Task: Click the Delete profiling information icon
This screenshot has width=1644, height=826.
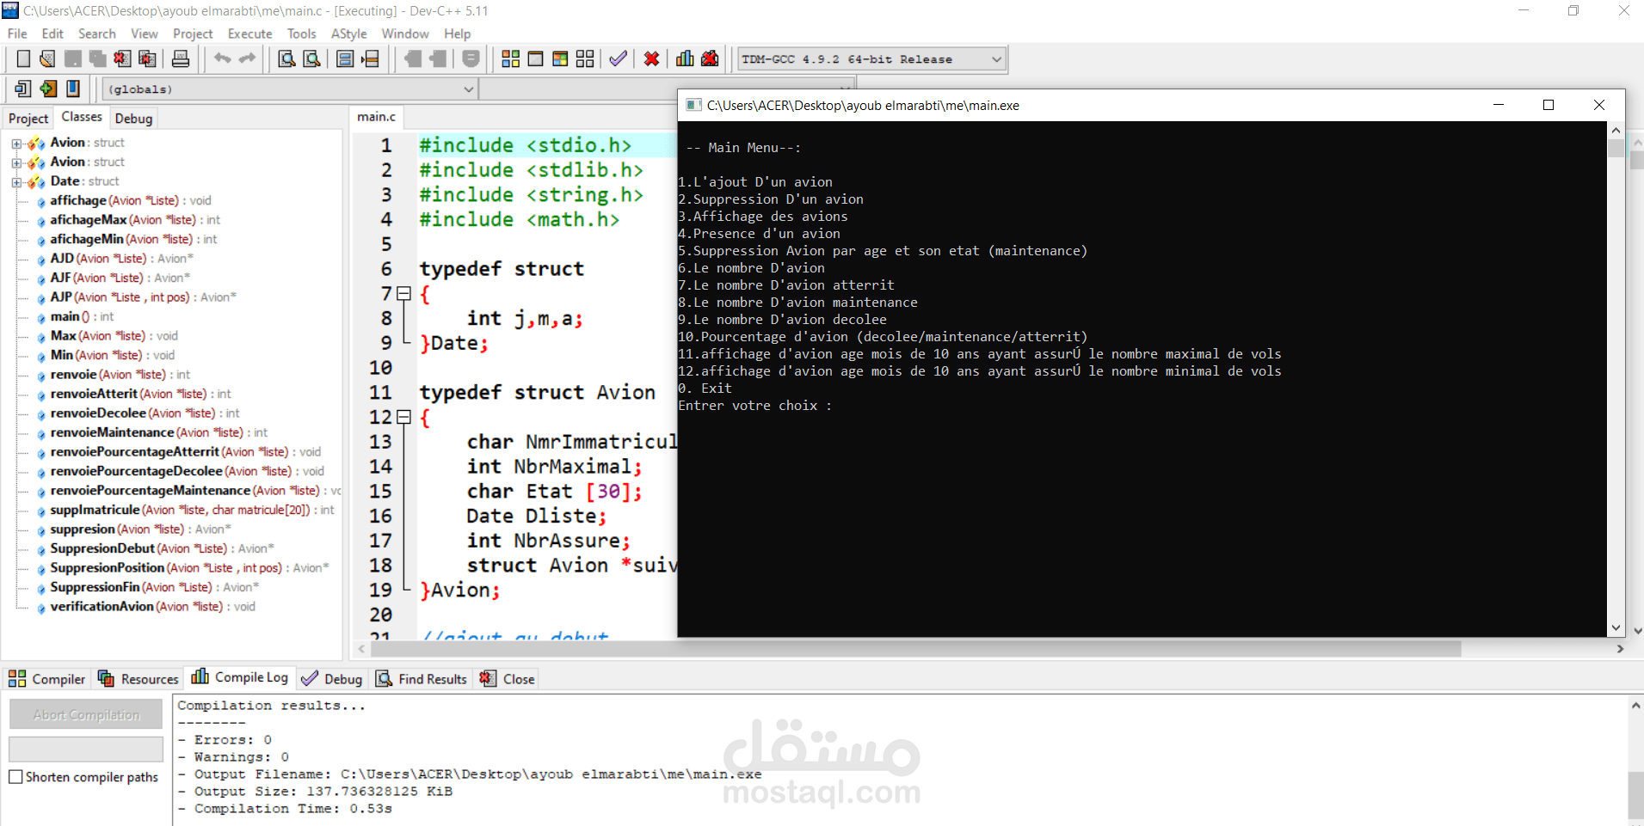Action: [710, 58]
